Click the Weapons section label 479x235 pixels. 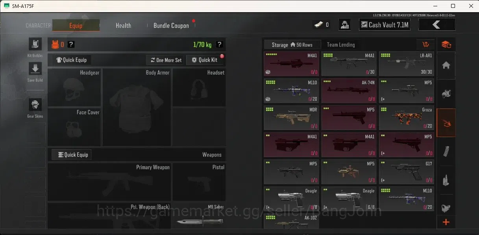pyautogui.click(x=212, y=155)
